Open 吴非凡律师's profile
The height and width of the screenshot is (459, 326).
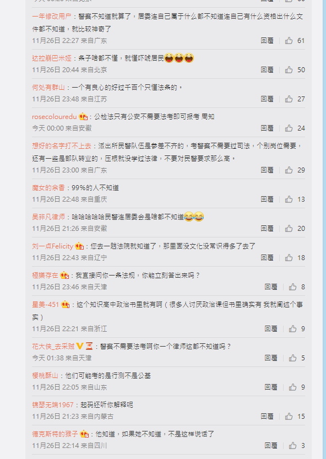[x=48, y=217]
